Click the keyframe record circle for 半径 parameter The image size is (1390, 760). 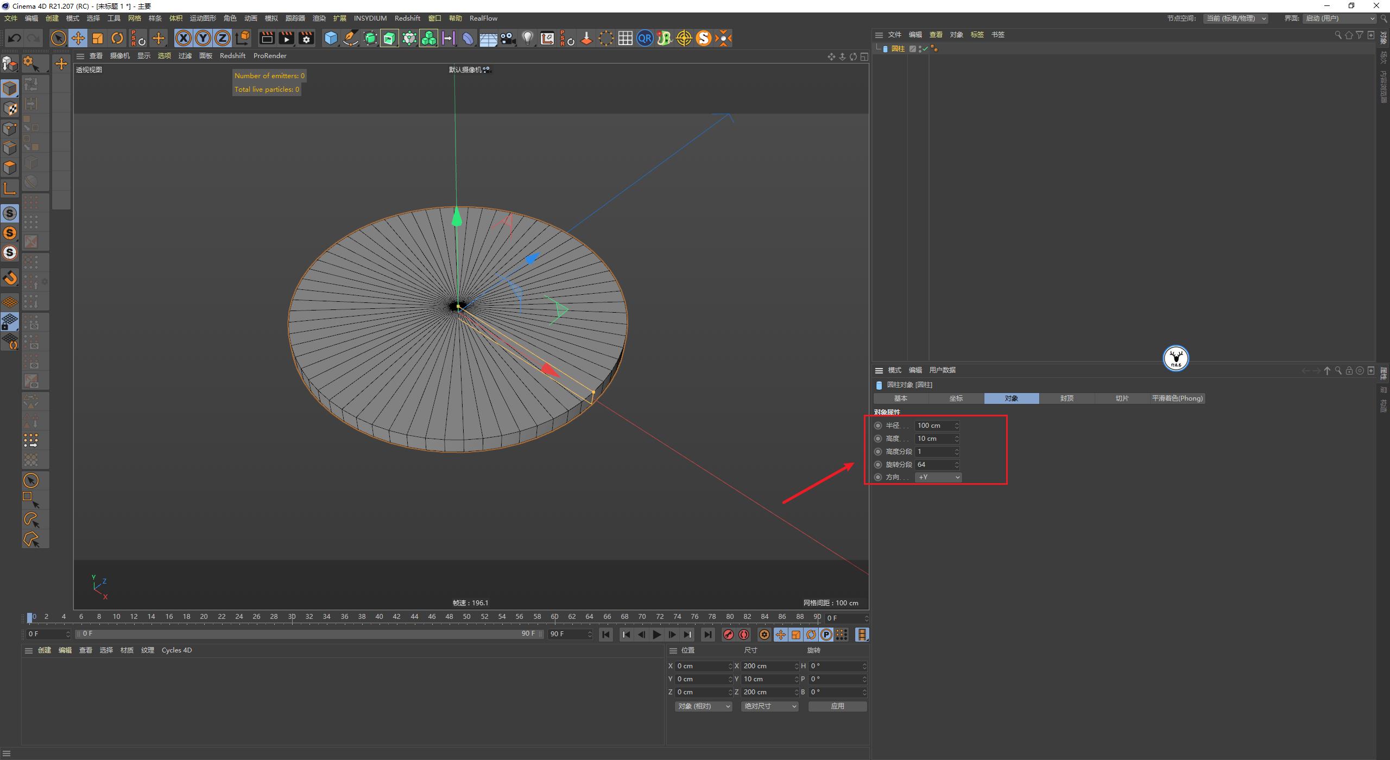coord(878,426)
